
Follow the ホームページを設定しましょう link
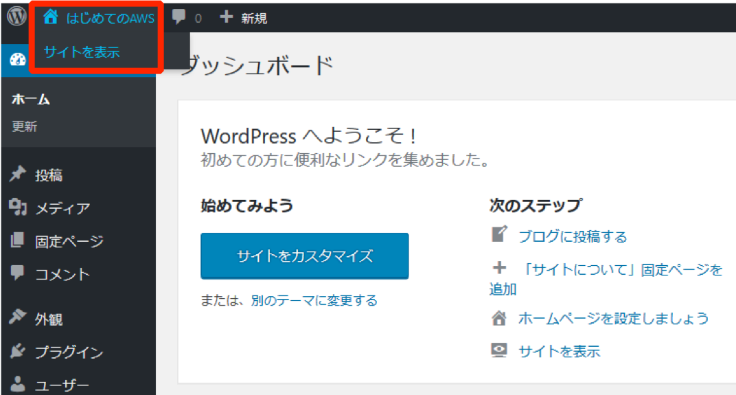(614, 319)
